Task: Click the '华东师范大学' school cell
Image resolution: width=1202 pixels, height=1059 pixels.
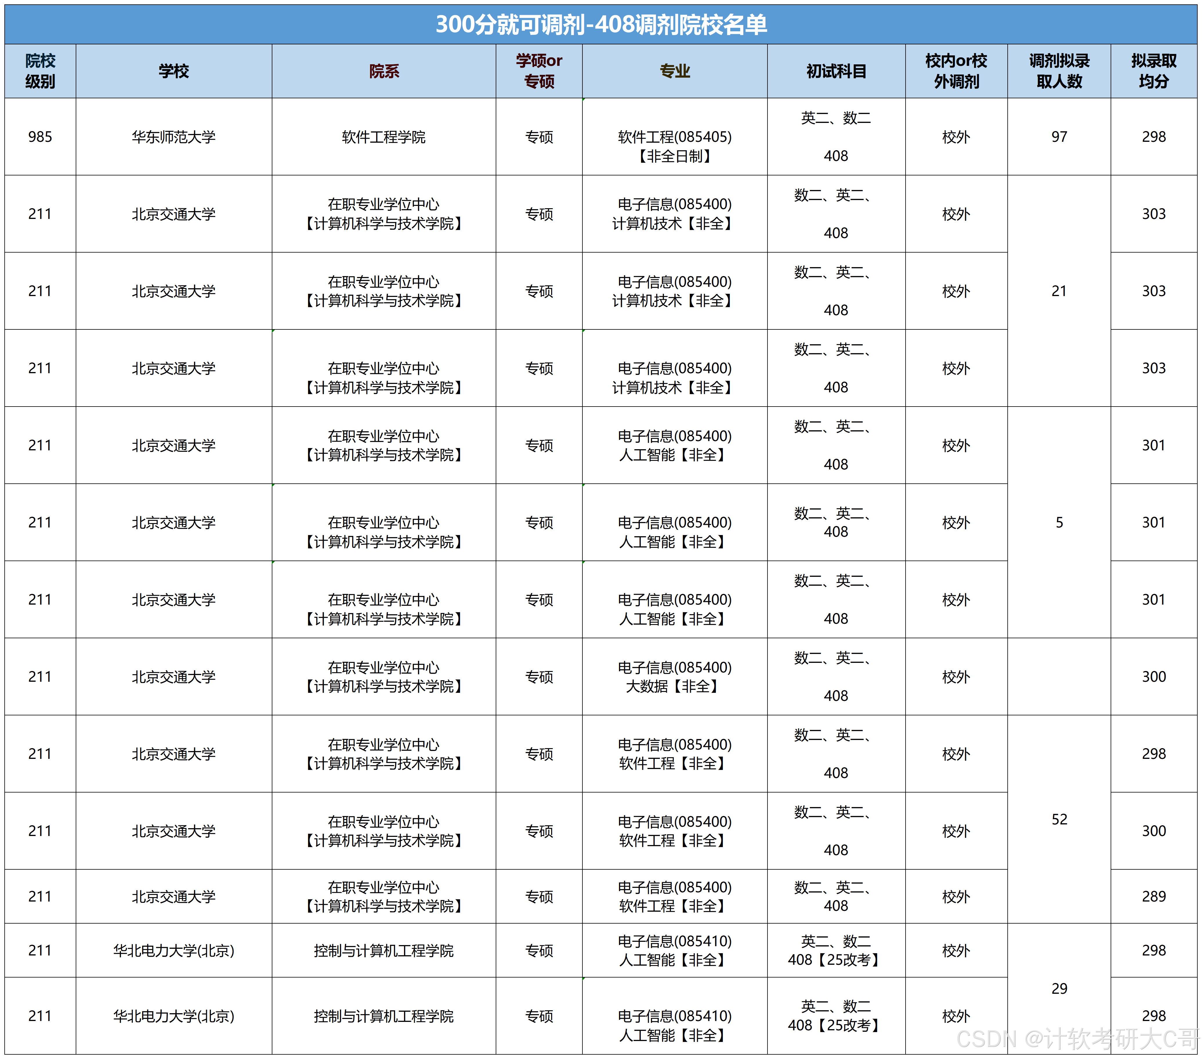Action: coord(173,137)
